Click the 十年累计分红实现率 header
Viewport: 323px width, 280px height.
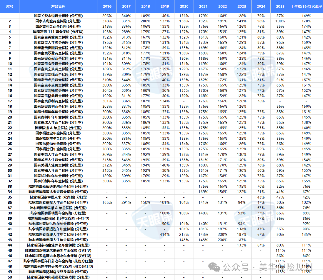click(306, 6)
